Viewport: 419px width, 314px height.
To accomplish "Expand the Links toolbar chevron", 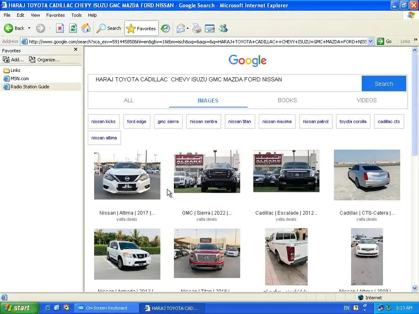I will [x=416, y=40].
